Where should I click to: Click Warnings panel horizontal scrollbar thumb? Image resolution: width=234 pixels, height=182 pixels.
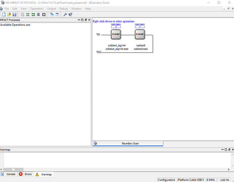[x=13, y=169]
